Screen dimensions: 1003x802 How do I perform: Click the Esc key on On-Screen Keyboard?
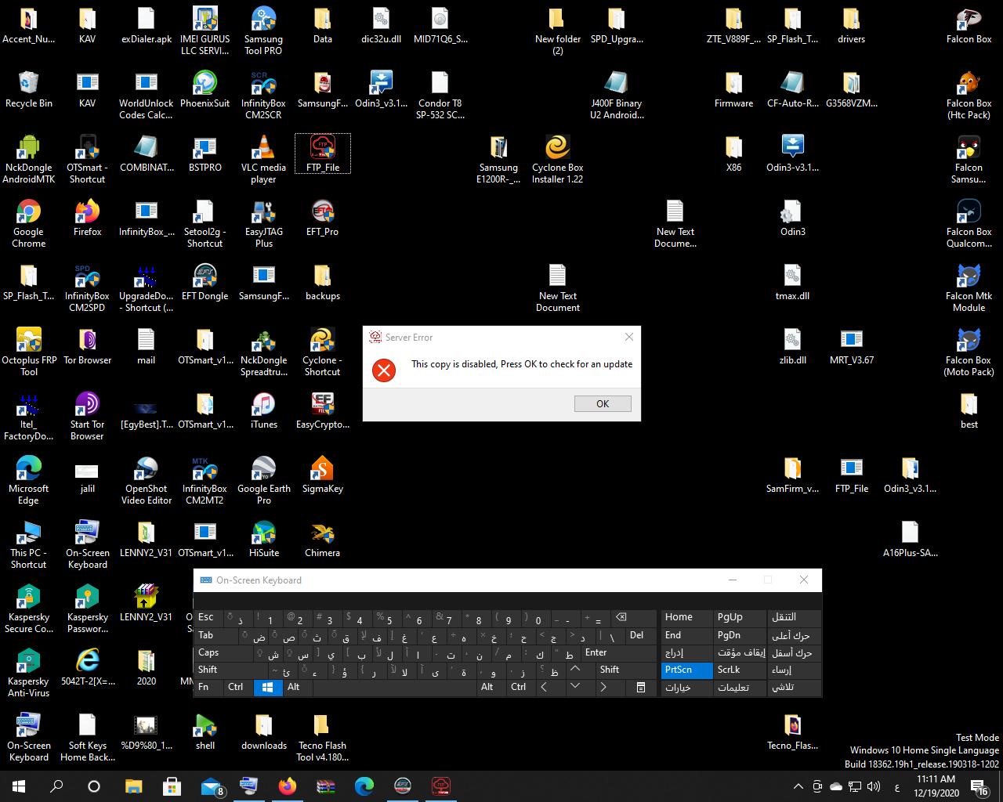pyautogui.click(x=210, y=619)
